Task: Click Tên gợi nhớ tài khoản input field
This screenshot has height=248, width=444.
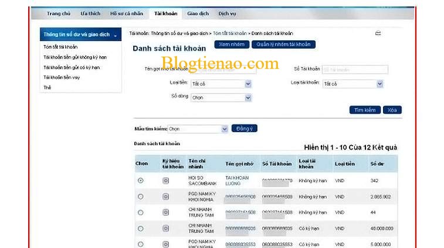Action: point(223,70)
